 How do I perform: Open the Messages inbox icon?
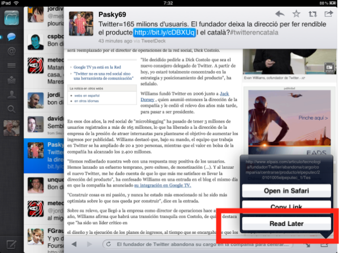click(x=11, y=80)
